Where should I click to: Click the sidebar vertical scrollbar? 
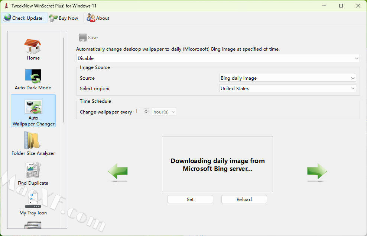pyautogui.click(x=64, y=80)
